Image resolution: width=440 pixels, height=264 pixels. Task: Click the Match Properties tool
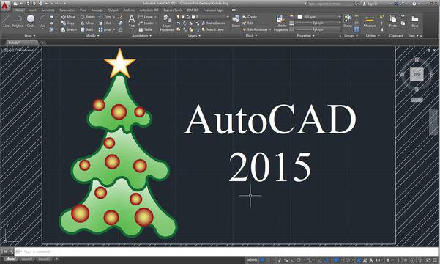281,23
